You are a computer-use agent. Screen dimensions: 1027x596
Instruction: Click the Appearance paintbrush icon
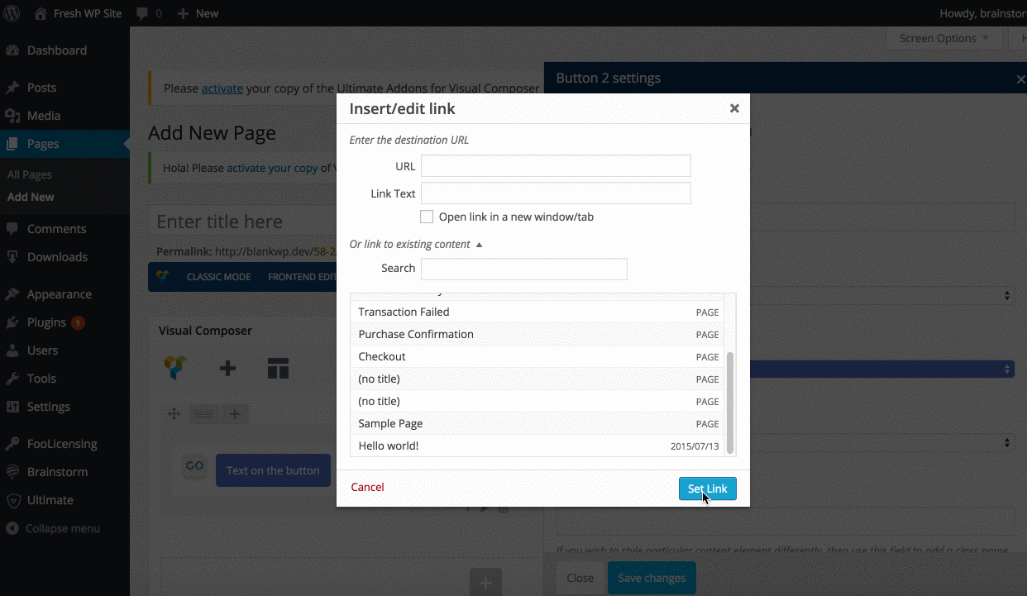[x=12, y=294]
